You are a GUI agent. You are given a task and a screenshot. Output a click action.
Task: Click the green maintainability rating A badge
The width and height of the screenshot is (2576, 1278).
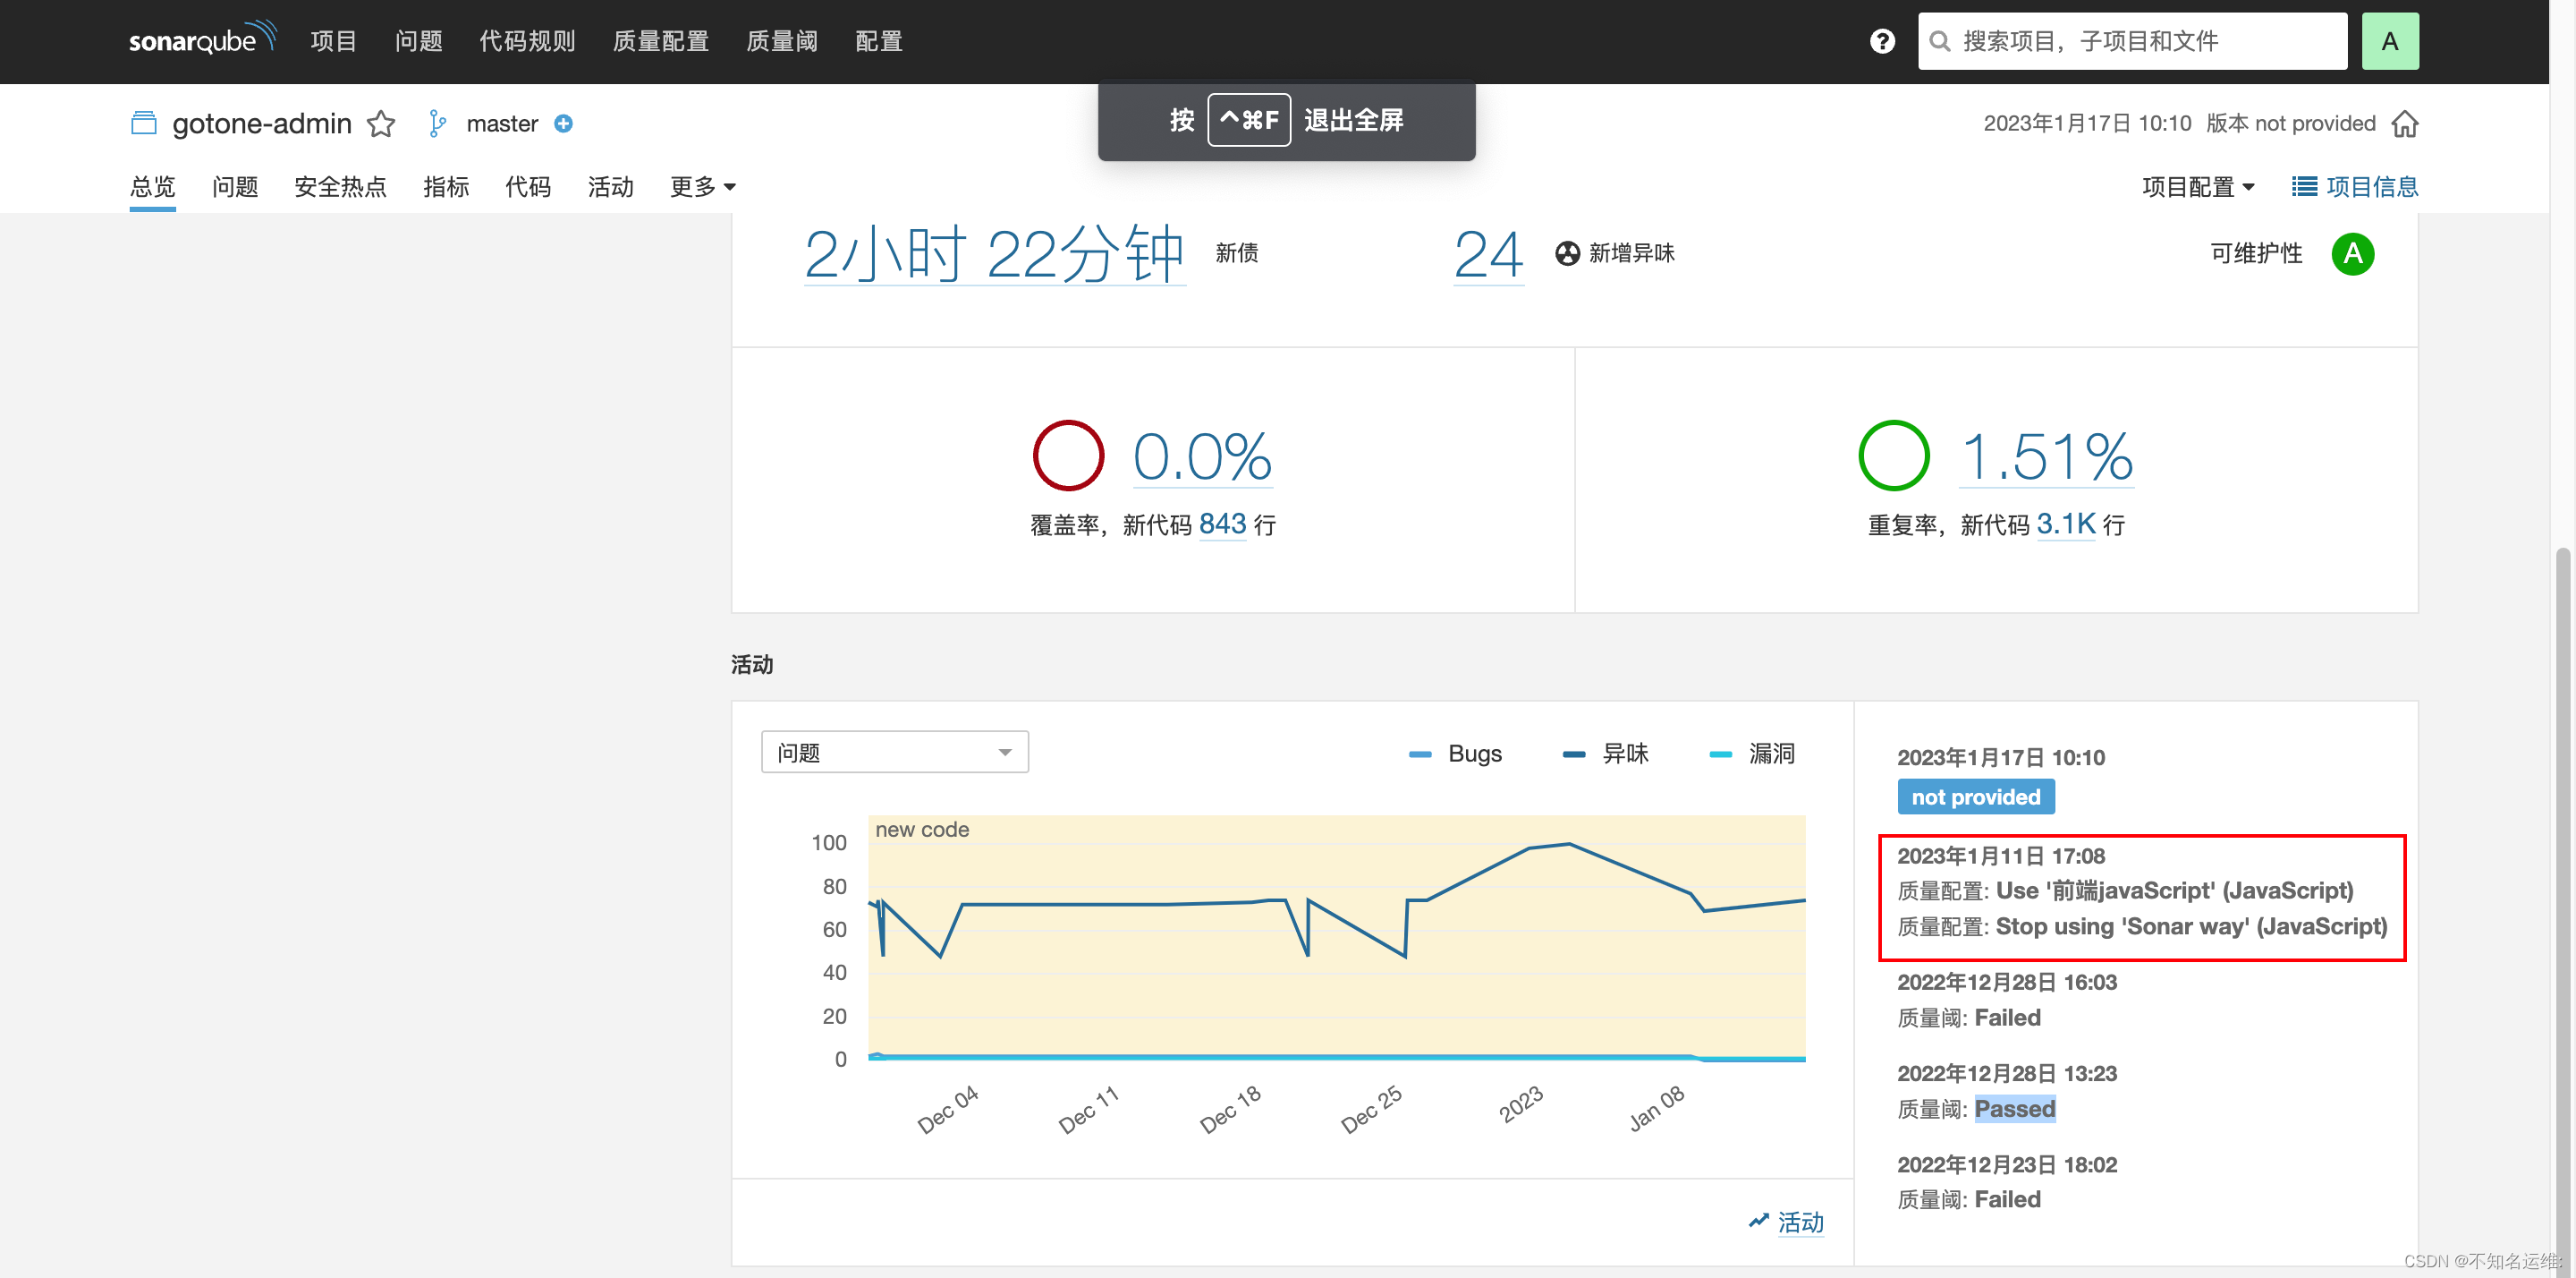point(2352,254)
